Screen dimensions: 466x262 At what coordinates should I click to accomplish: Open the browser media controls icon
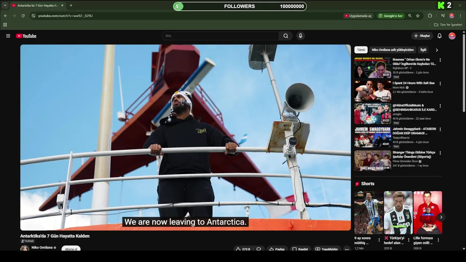(x=443, y=16)
